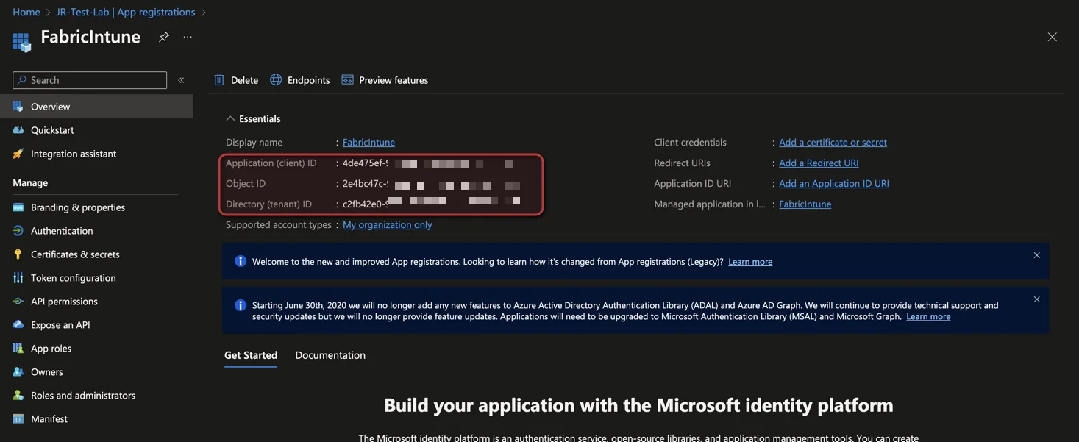Dismiss the App registrations welcome banner
1079x442 pixels.
click(1036, 255)
